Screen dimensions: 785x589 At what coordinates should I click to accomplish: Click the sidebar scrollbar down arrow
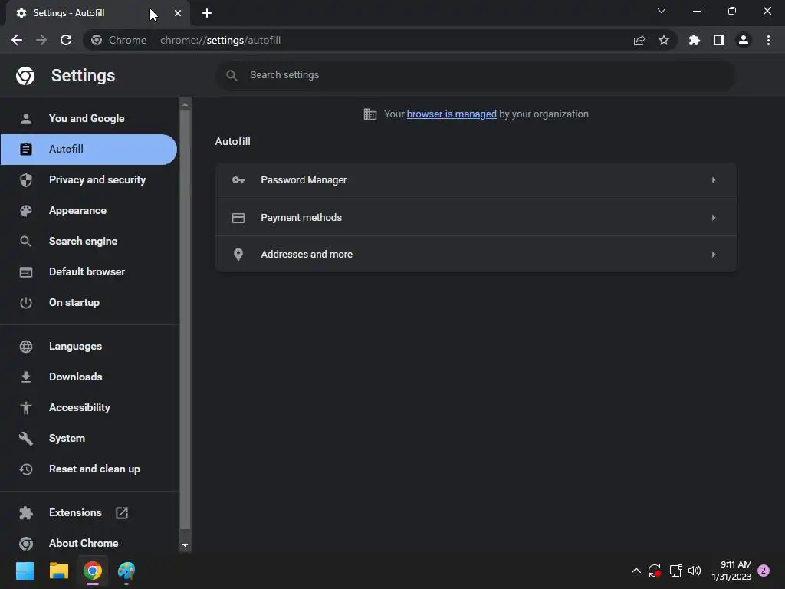click(186, 545)
